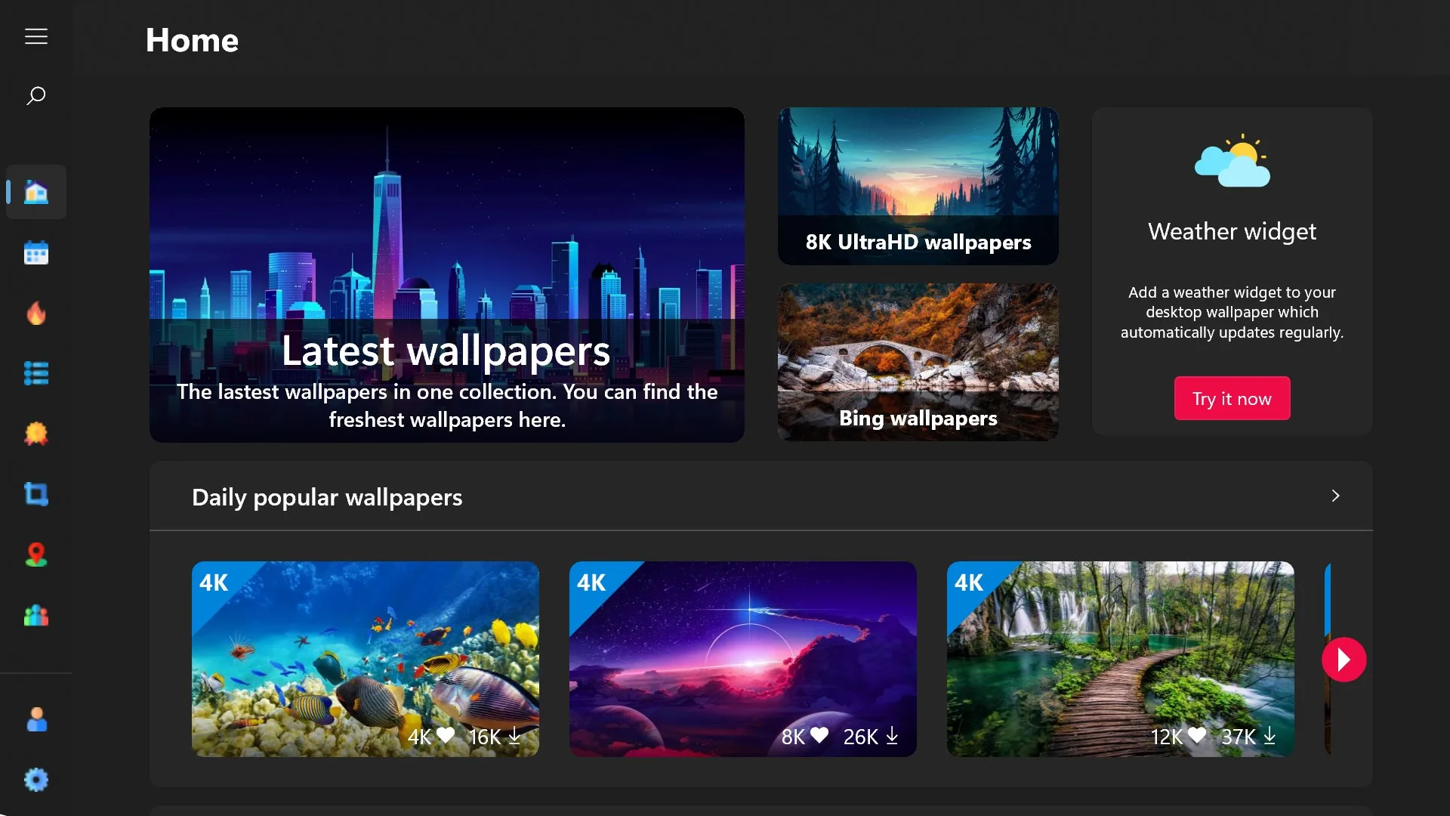This screenshot has height=816, width=1450.
Task: Open the calendar sidebar icon
Action: (x=36, y=252)
